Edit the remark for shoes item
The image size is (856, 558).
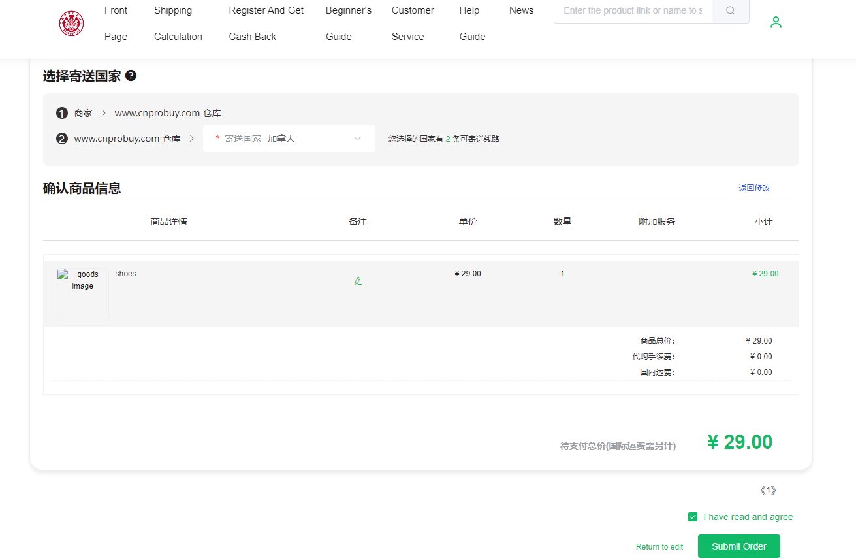(x=358, y=281)
